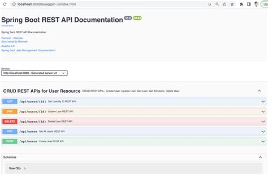
Task: Reload the page with the browser refresh icon
Action: point(4,4)
